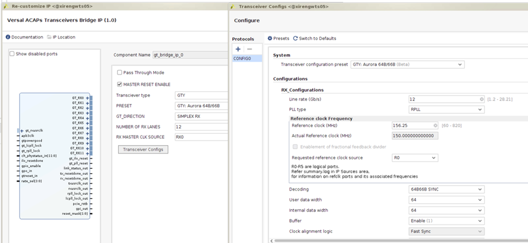This screenshot has height=243, width=528.
Task: Open User data width dropdown
Action: (x=447, y=200)
